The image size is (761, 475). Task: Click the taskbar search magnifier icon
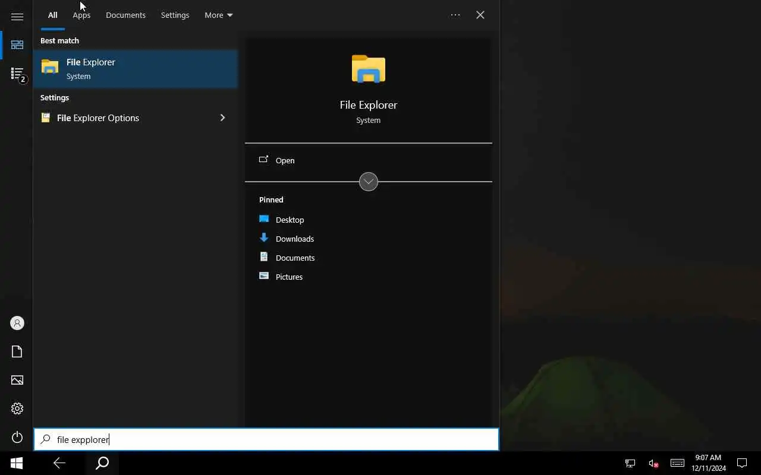(102, 463)
